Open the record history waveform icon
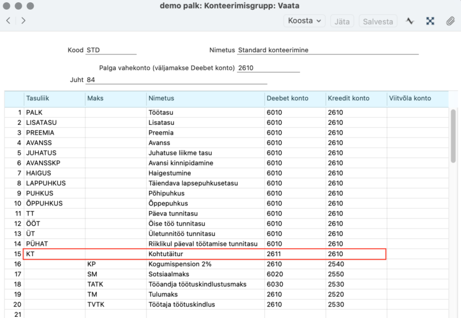This screenshot has height=318, width=461. pyautogui.click(x=410, y=21)
